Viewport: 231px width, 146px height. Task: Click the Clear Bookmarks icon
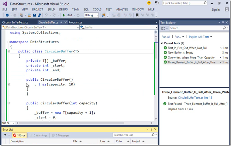(x=152, y=15)
